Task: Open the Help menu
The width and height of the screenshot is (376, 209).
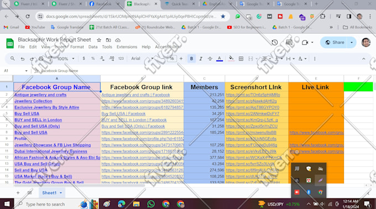Action: [146, 47]
